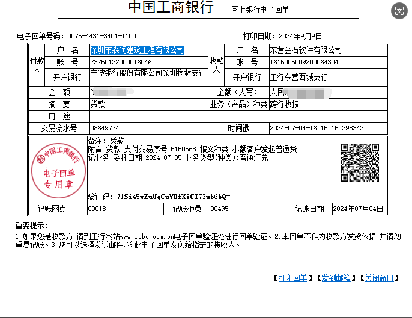This screenshot has width=412, height=318.
Task: Click the 记账网点 label
Action: [x=52, y=209]
